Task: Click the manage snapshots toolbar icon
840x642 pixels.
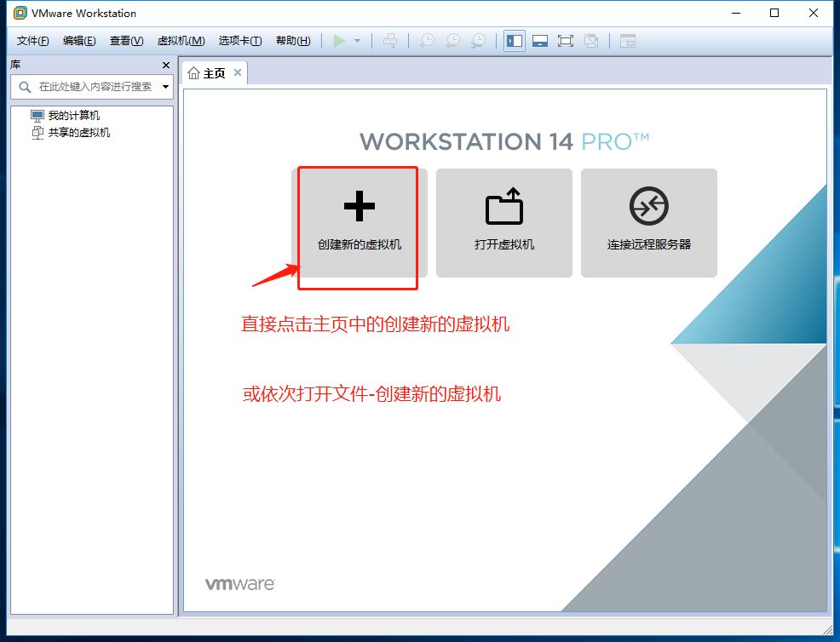Action: point(479,41)
